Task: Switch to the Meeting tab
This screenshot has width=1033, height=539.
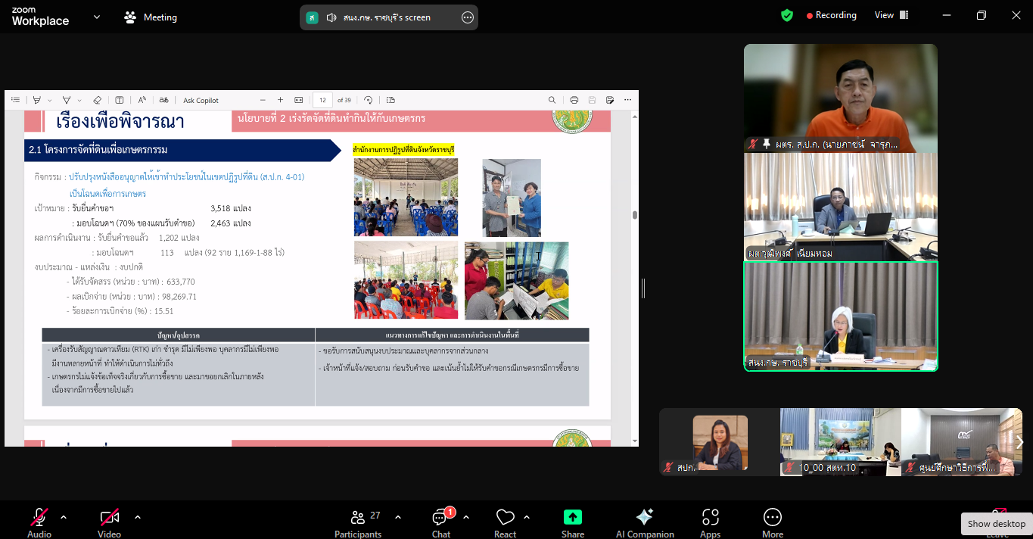Action: [x=151, y=17]
